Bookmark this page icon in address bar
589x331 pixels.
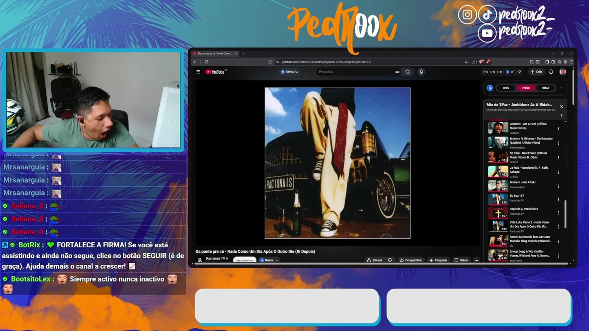pyautogui.click(x=270, y=62)
